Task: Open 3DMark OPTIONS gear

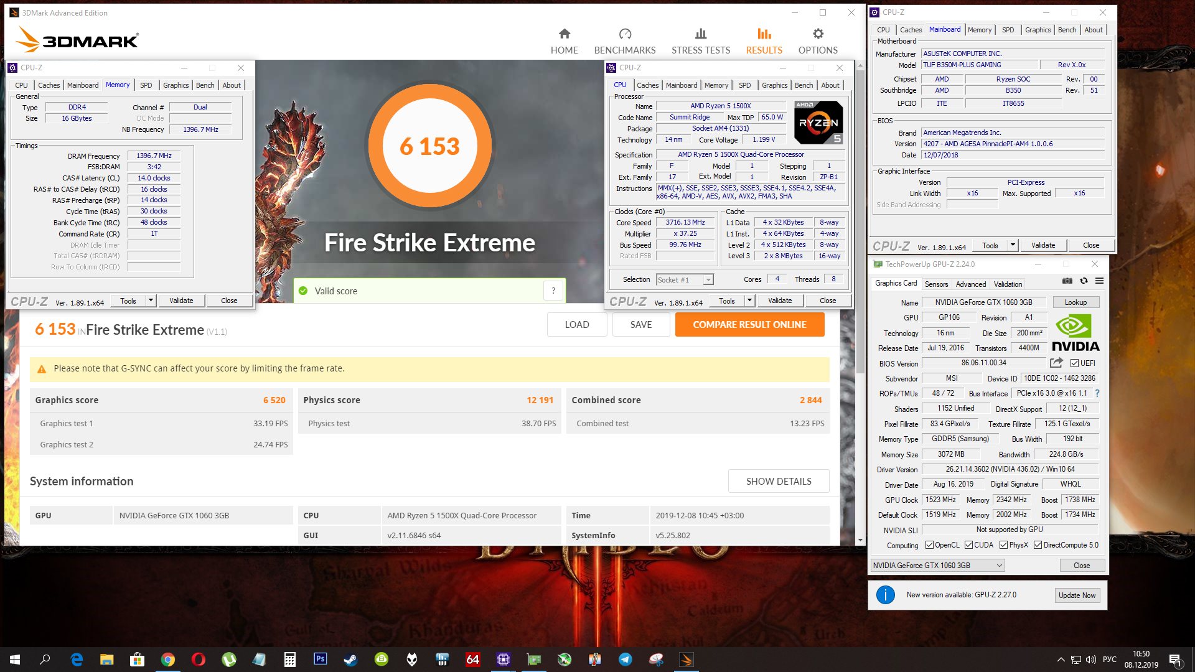Action: pyautogui.click(x=818, y=41)
